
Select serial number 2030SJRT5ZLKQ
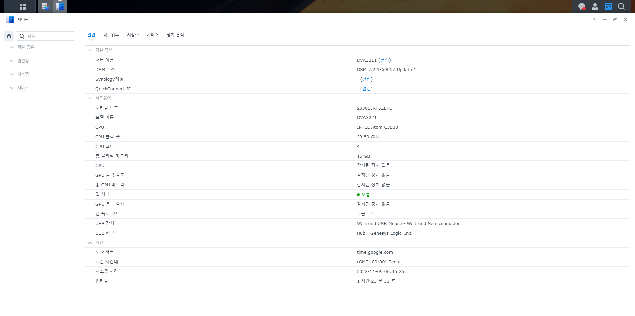pos(375,108)
